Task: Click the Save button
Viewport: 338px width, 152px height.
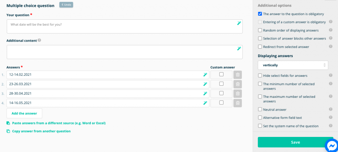Action: [x=295, y=142]
